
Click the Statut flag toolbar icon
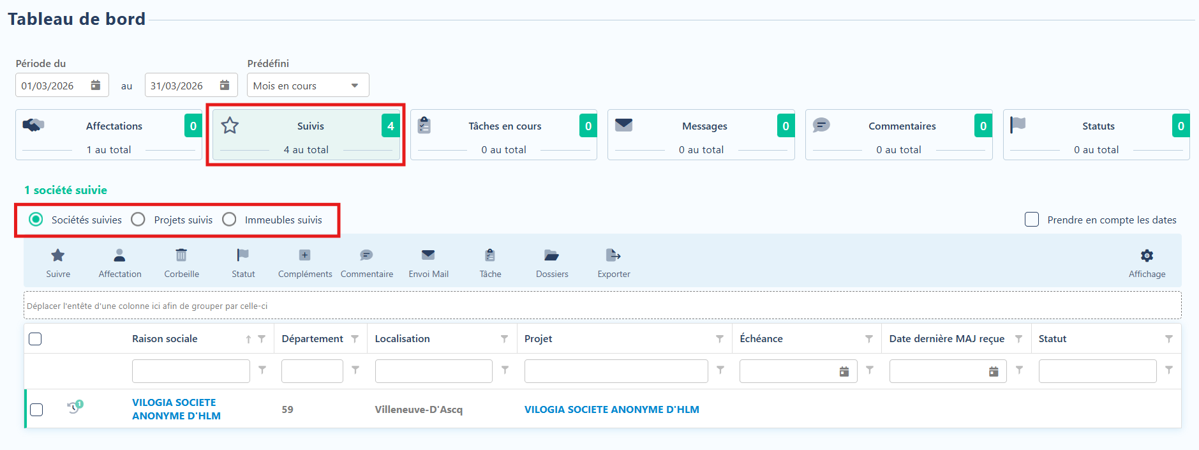(x=242, y=255)
